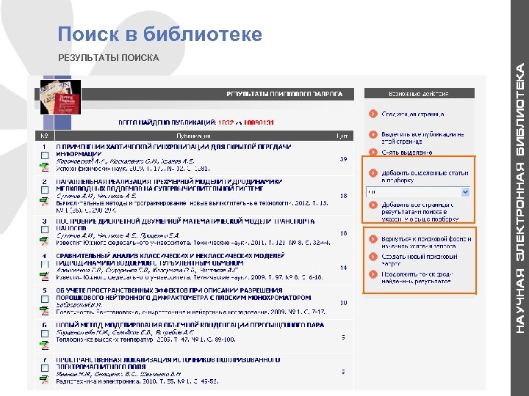Click orange arrow beside 'Выделить все публикации'

pos(373,135)
